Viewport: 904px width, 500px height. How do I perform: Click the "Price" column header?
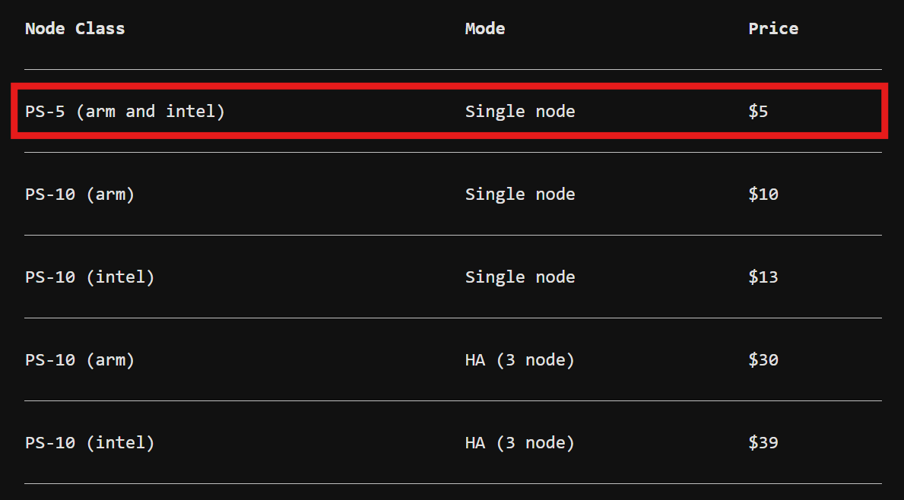(773, 29)
